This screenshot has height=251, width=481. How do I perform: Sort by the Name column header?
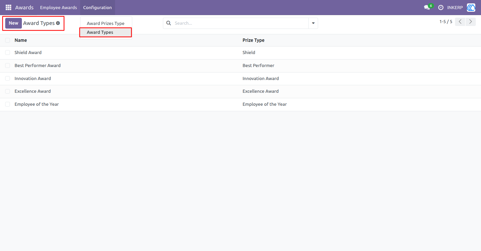tap(21, 40)
